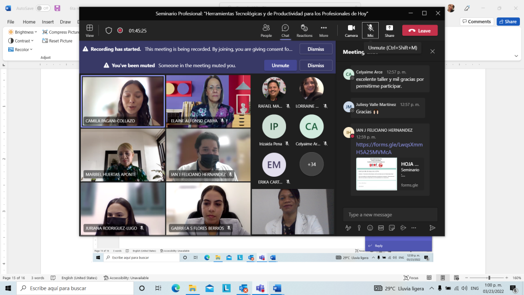Share content using the Share icon

coord(389,30)
